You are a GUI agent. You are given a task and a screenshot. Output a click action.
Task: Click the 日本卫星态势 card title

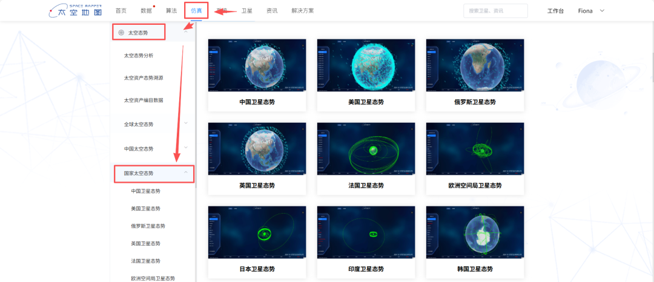(257, 269)
